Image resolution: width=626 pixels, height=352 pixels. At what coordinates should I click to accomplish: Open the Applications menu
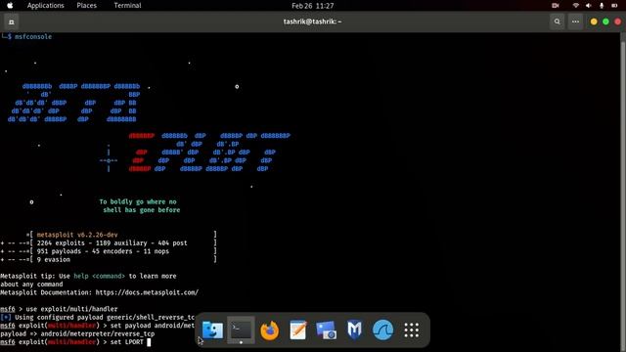[x=46, y=6]
